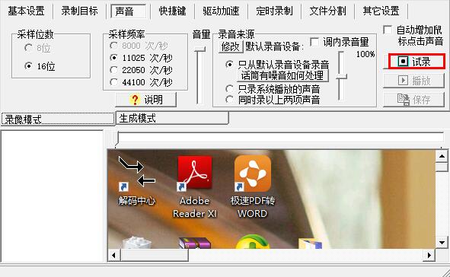
Task: Click the preview scroll down arrow
Action: (x=442, y=243)
